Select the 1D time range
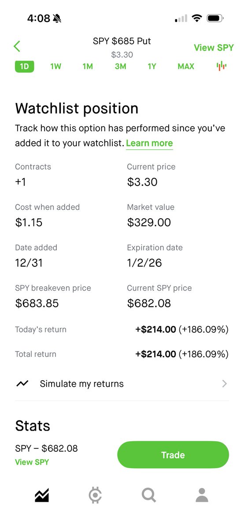244x530 pixels. coord(25,66)
